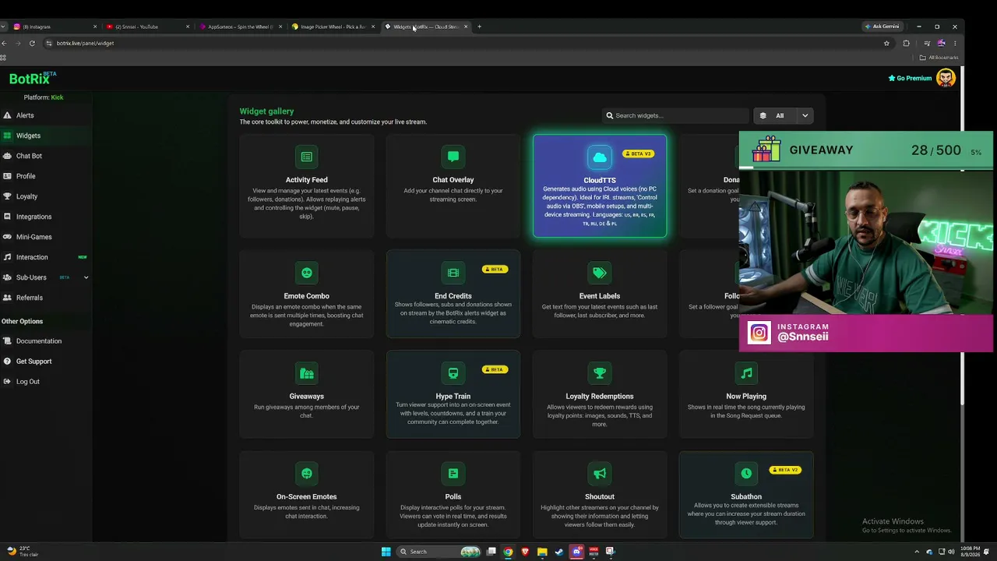Open the Chrome media control icon
Image resolution: width=997 pixels, height=561 pixels.
click(926, 43)
